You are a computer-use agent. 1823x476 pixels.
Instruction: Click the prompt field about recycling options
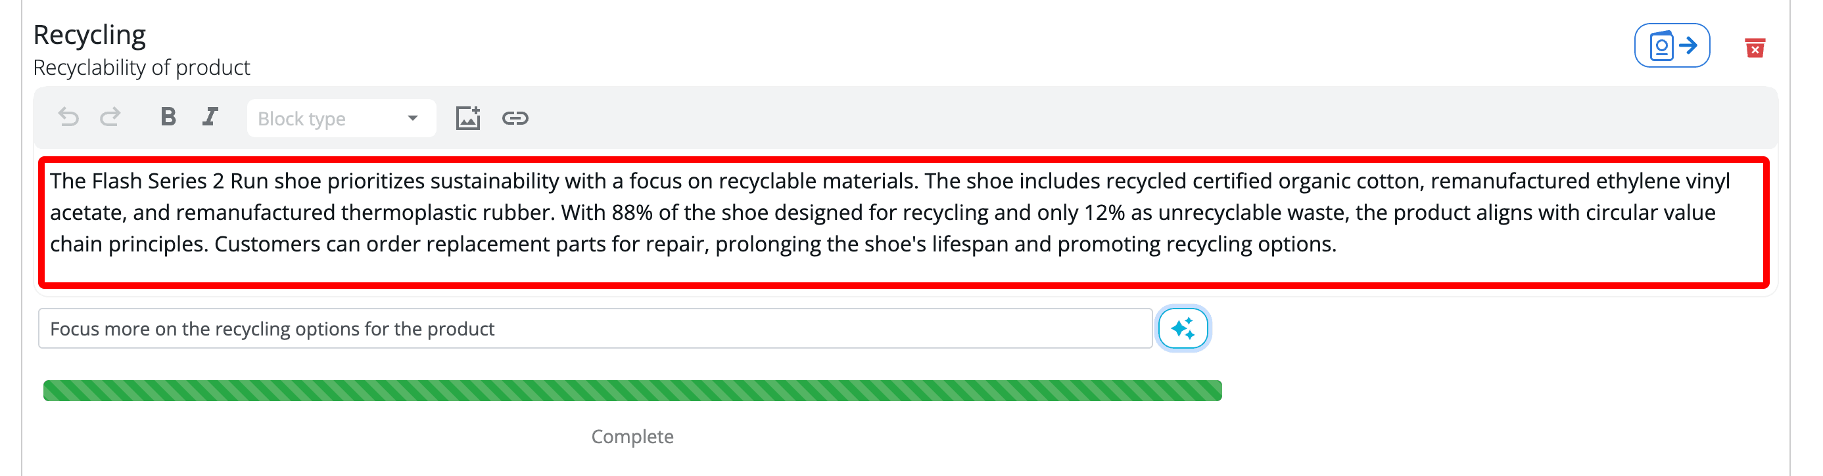pos(594,329)
